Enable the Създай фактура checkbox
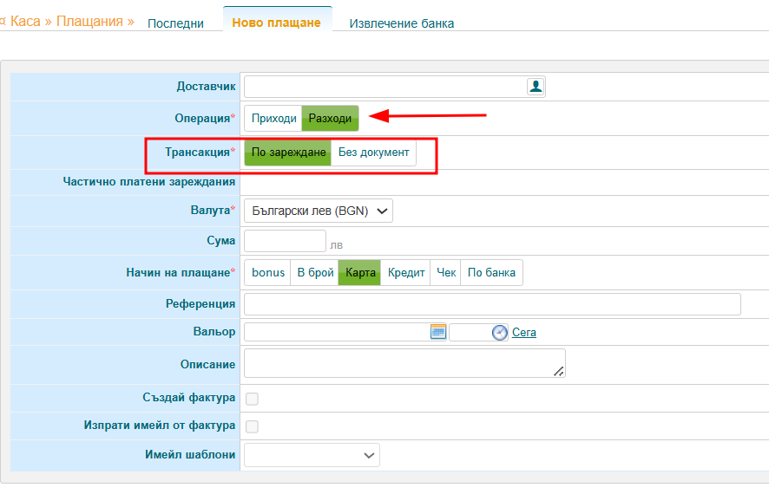Image resolution: width=769 pixels, height=494 pixels. [x=252, y=399]
